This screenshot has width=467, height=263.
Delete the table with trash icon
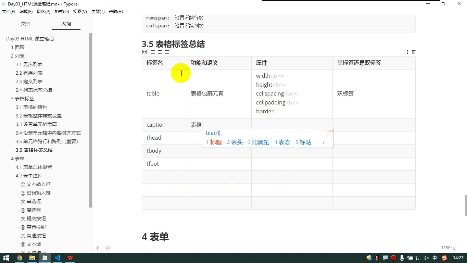(414, 52)
